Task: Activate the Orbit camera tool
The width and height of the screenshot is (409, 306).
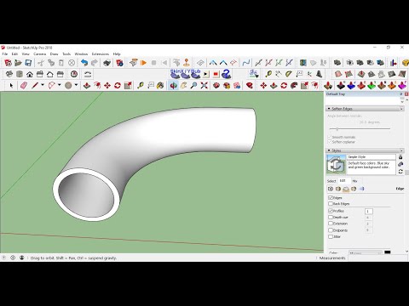Action: click(173, 85)
